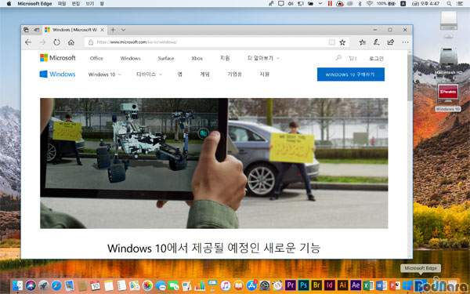Click the Microsoft logo
This screenshot has height=294, width=470.
[57, 58]
